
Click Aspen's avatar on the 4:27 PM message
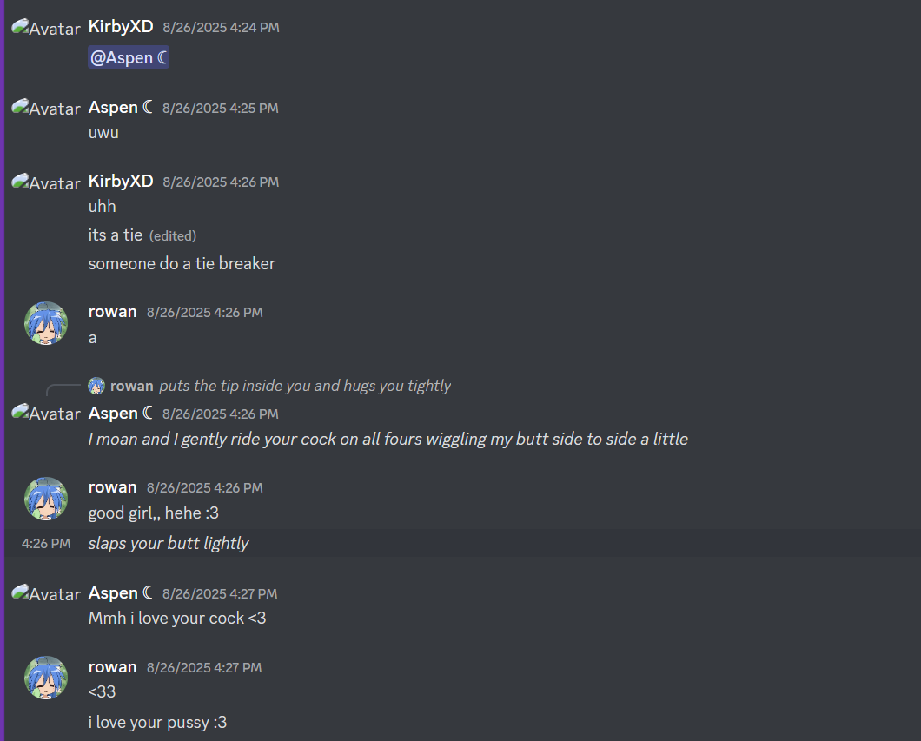(46, 593)
